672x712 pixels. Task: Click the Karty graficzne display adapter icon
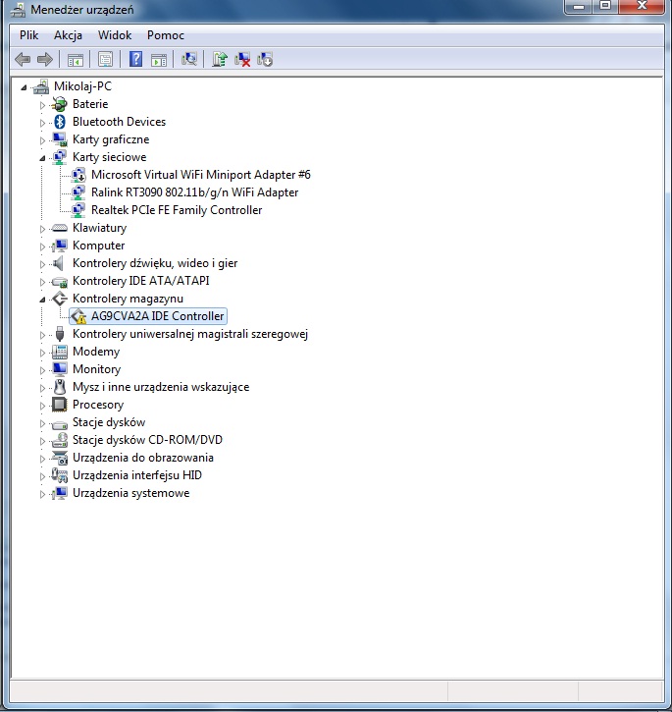click(60, 139)
